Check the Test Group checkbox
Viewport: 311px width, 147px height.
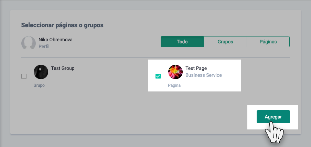(24, 76)
